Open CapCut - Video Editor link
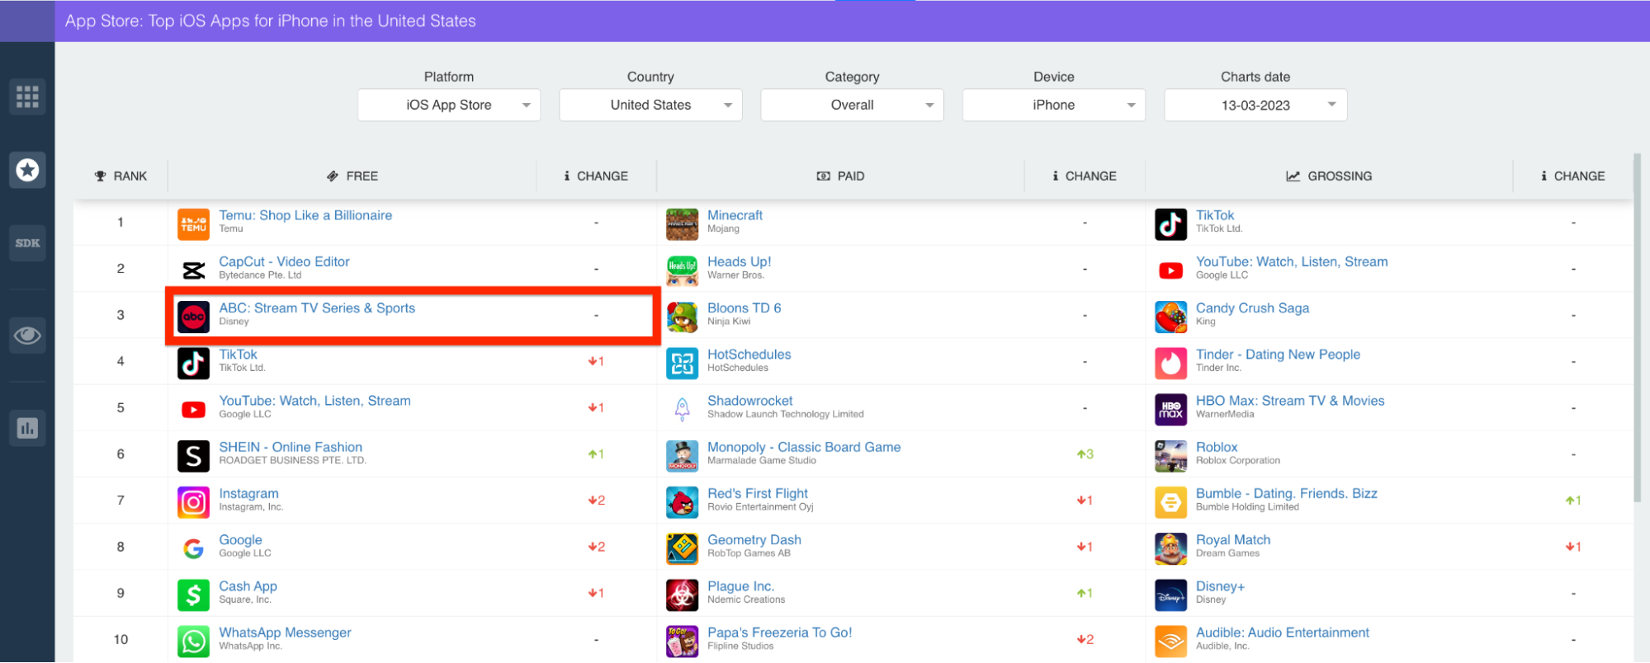Screen dimensions: 1650x663 [x=284, y=261]
